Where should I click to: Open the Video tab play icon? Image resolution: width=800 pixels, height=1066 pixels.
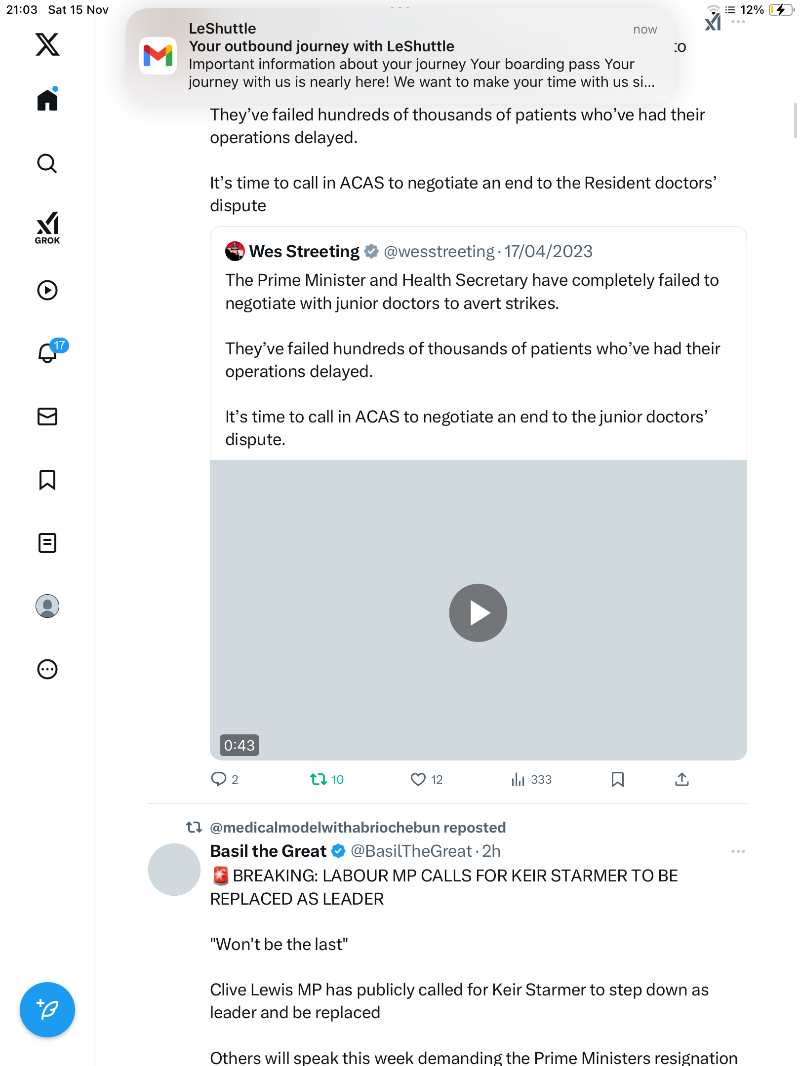pyautogui.click(x=47, y=290)
